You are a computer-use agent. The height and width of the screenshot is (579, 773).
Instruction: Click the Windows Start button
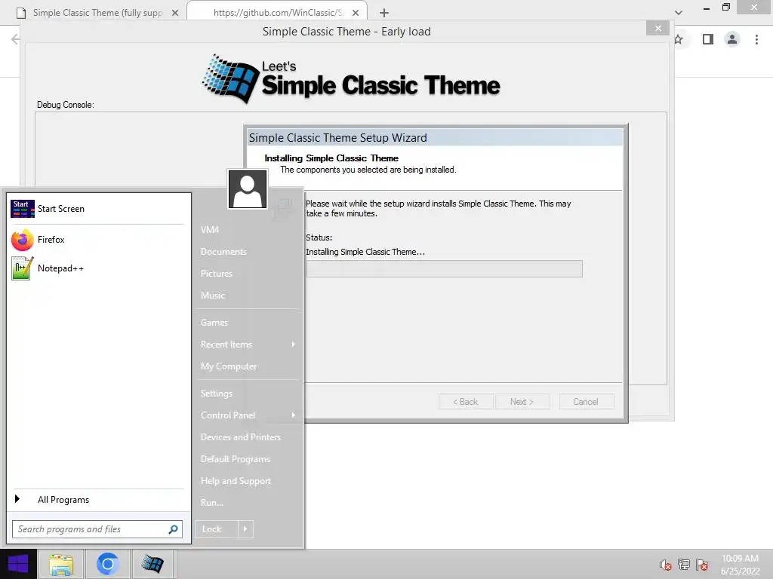tap(18, 564)
